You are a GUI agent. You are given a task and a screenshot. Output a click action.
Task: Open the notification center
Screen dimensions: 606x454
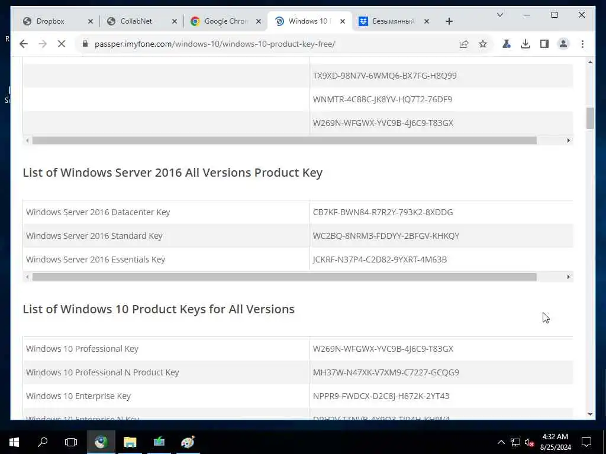click(x=586, y=442)
